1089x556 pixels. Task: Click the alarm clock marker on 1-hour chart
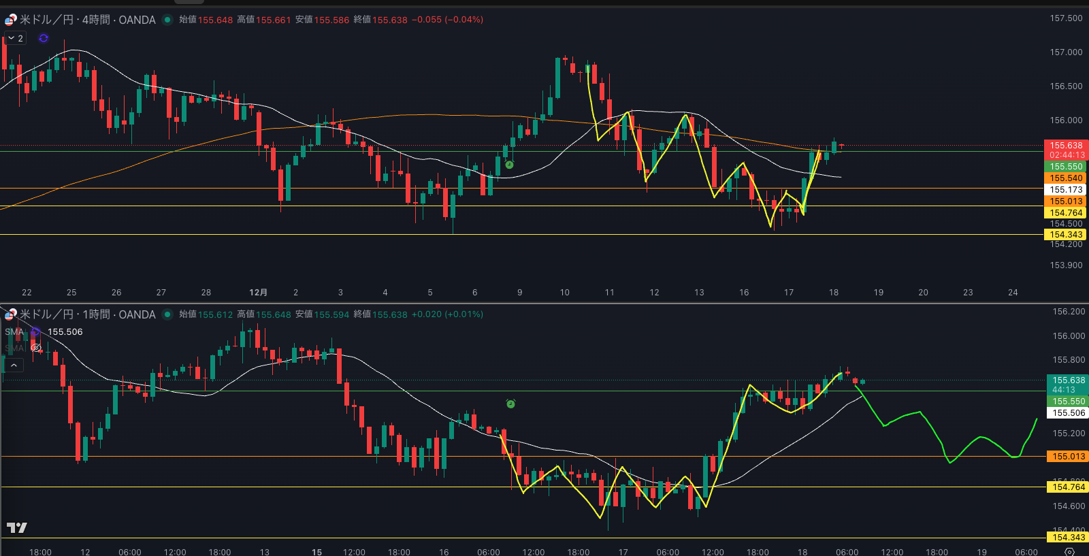click(510, 404)
